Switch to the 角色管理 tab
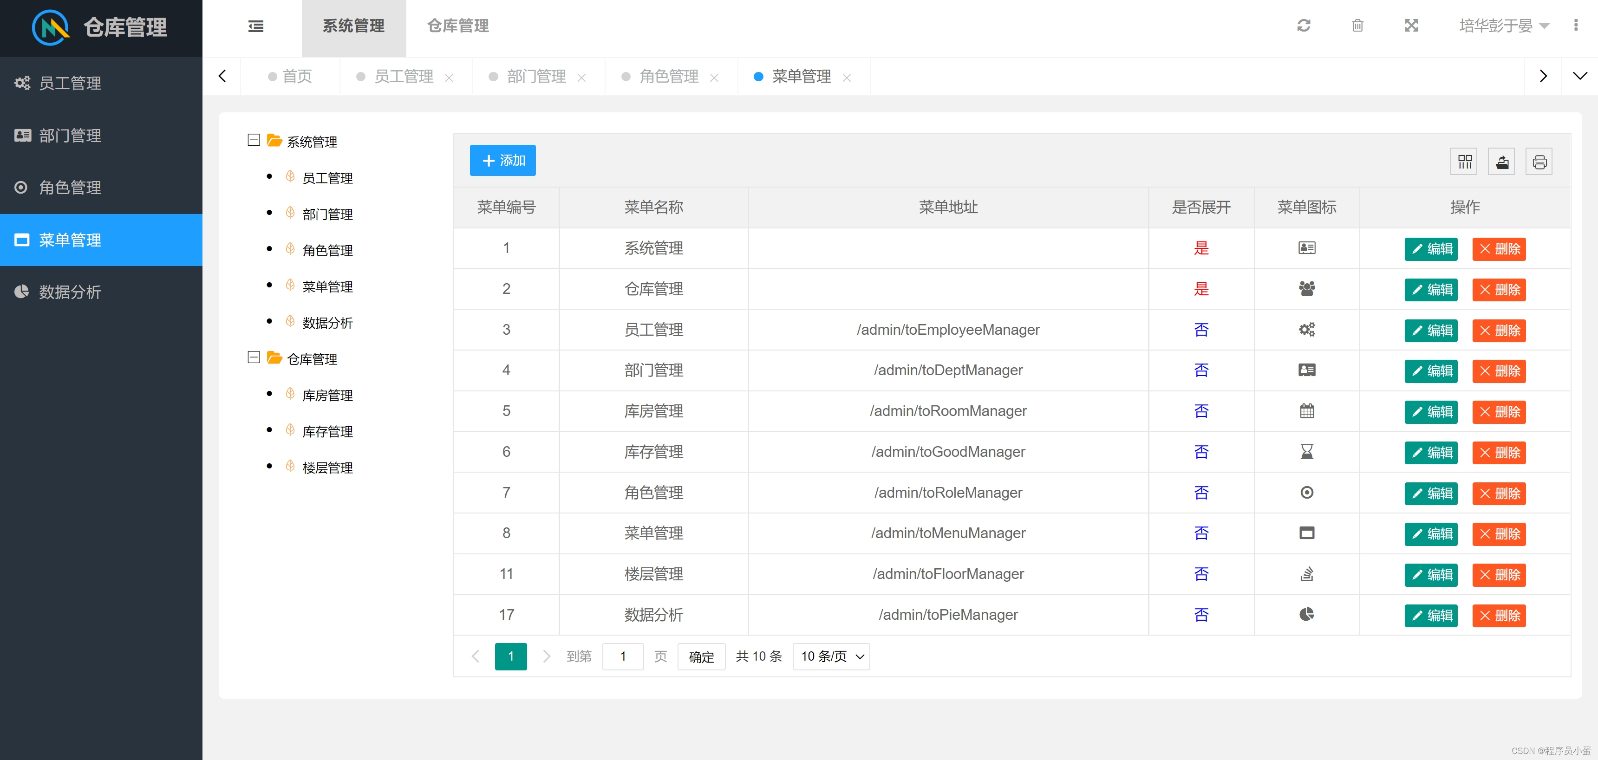Image resolution: width=1598 pixels, height=760 pixels. (668, 76)
